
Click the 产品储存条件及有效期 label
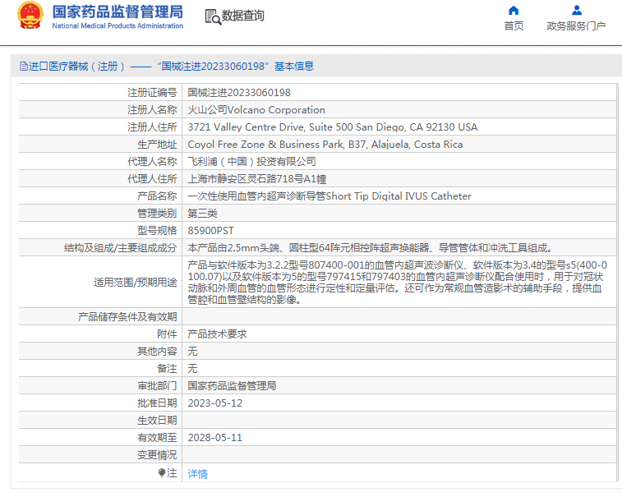click(x=127, y=317)
